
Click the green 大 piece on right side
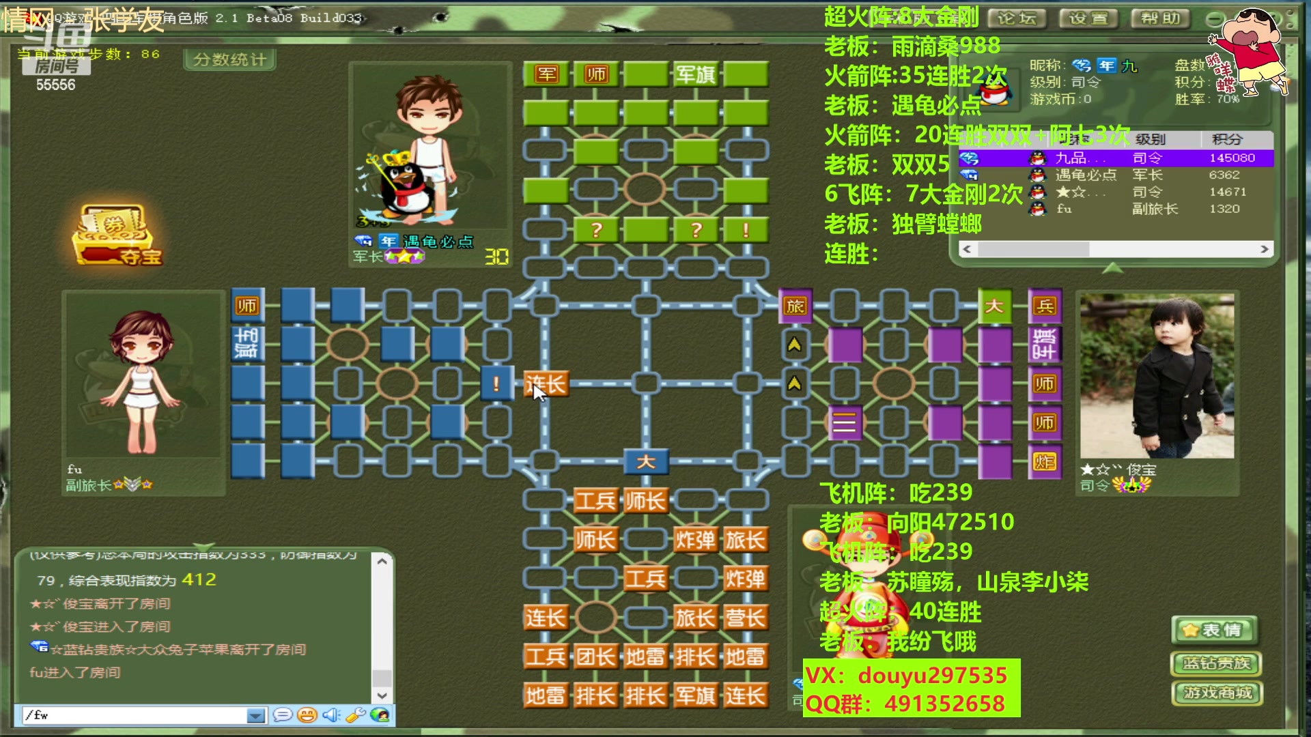pyautogui.click(x=995, y=306)
